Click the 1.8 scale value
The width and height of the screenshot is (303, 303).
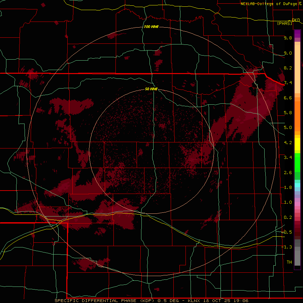pos(288,188)
